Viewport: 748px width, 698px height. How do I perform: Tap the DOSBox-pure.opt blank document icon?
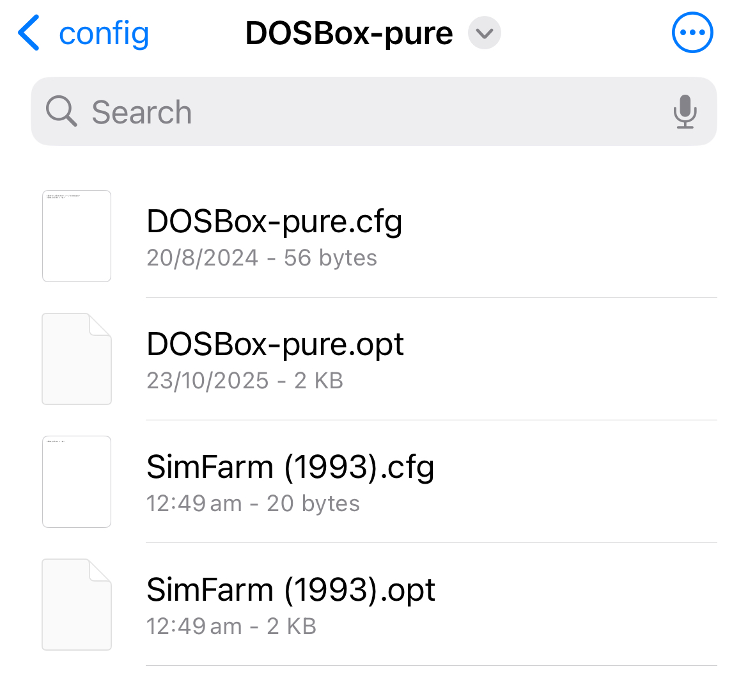77,359
